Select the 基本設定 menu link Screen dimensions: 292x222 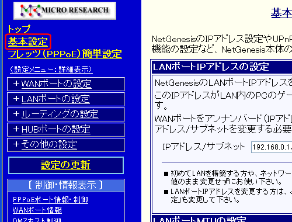28,41
